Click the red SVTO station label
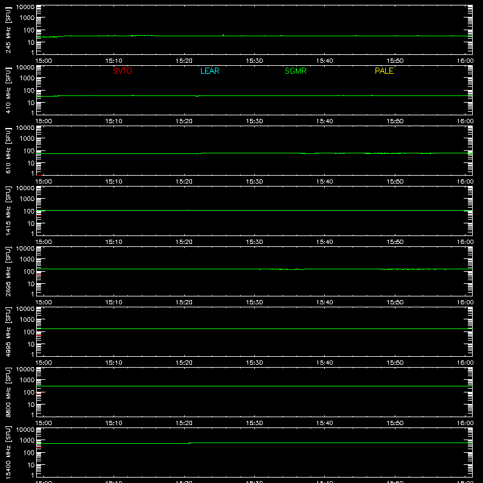This screenshot has width=483, height=483. point(123,71)
